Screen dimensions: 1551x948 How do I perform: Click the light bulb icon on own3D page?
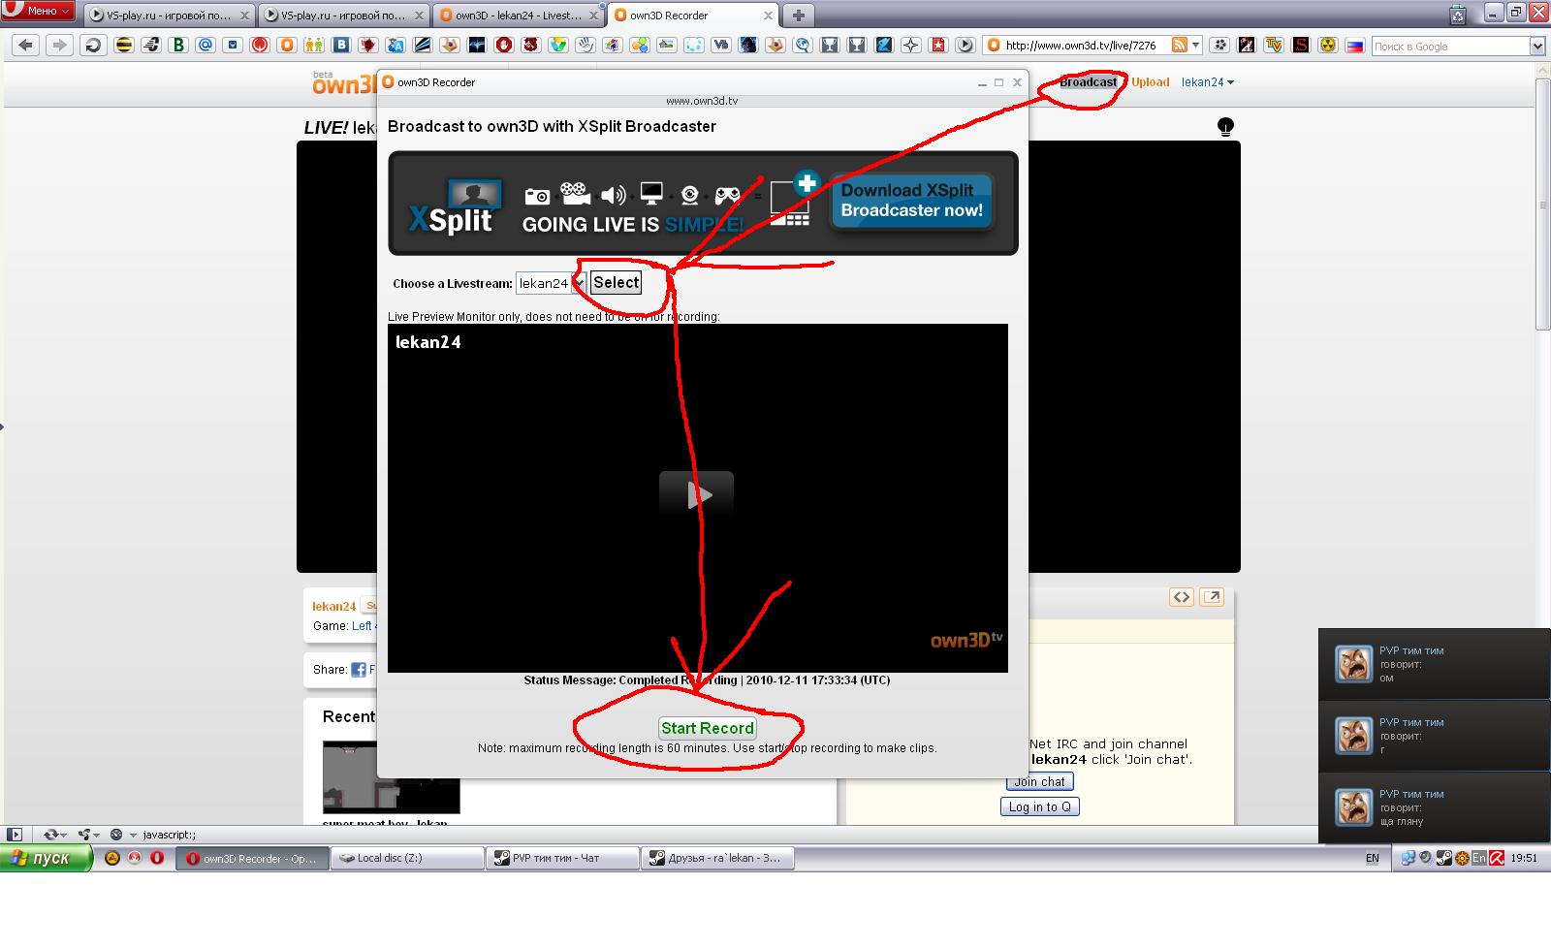coord(1225,127)
